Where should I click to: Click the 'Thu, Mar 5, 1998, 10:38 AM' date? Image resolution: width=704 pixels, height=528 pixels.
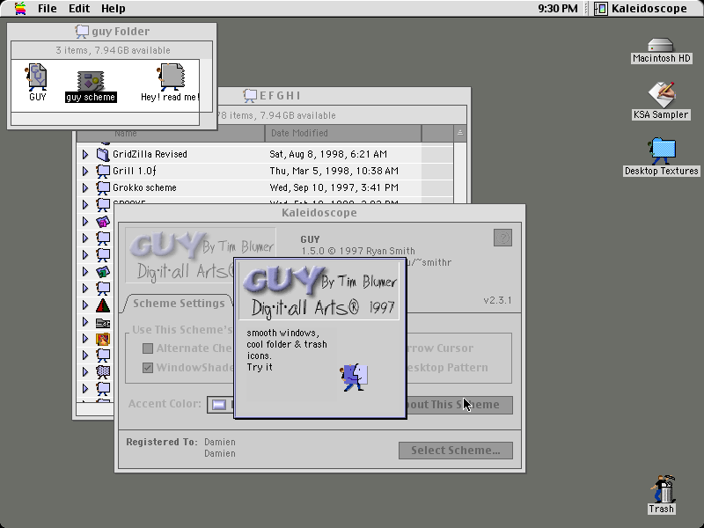pos(334,171)
